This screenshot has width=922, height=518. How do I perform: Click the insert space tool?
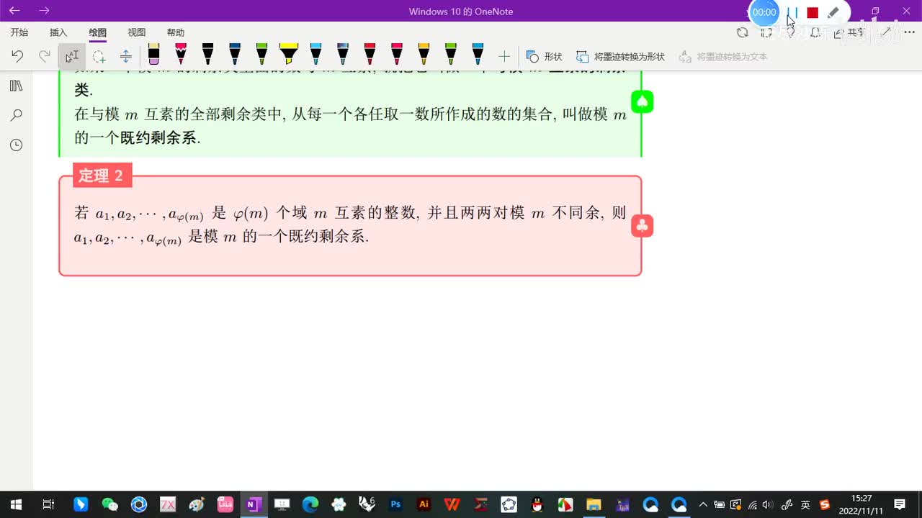pyautogui.click(x=125, y=56)
